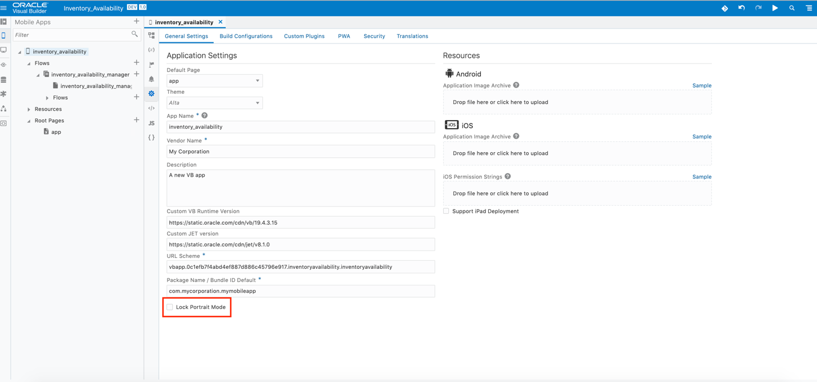Open the hamburger navigation menu
The width and height of the screenshot is (817, 382).
point(3,8)
